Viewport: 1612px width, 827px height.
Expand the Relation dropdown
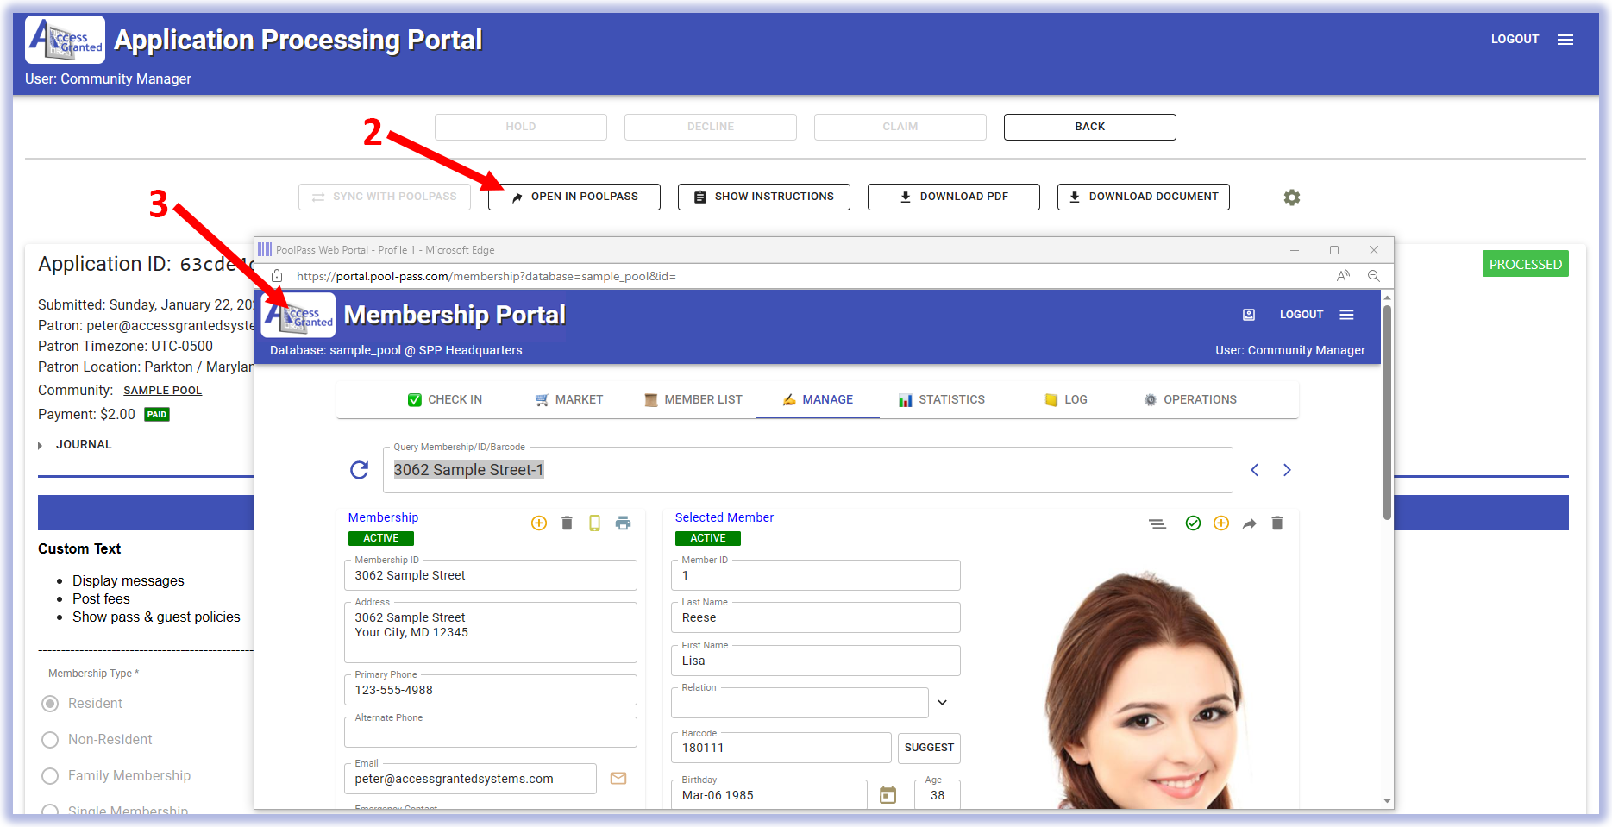pyautogui.click(x=942, y=703)
